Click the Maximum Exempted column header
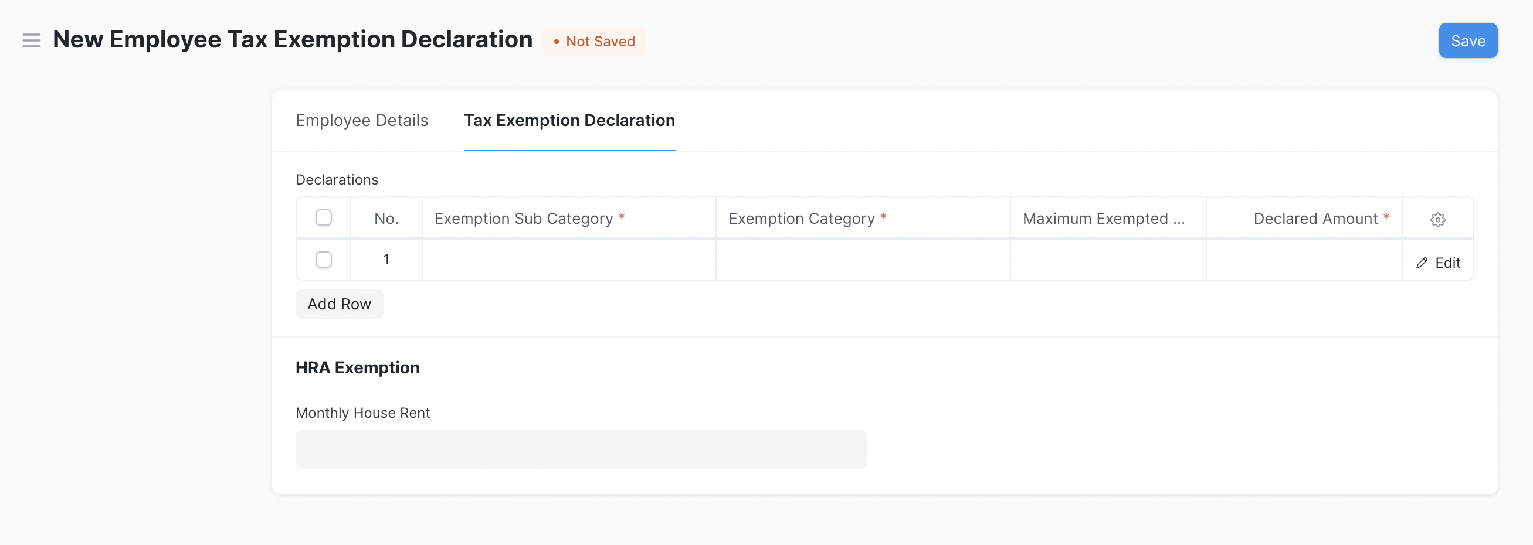The image size is (1533, 545). coord(1103,219)
